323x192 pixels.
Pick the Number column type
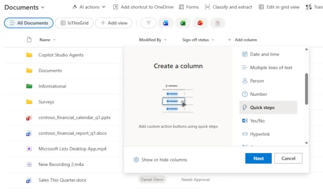[x=258, y=94]
